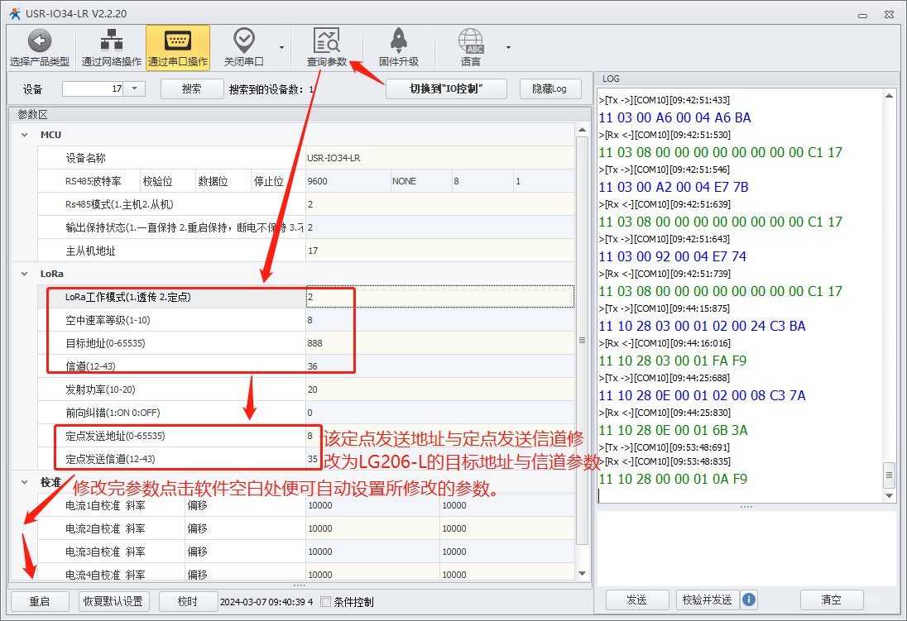Viewport: 907px width, 621px height.
Task: Click the empty send message text area
Action: tap(746, 548)
